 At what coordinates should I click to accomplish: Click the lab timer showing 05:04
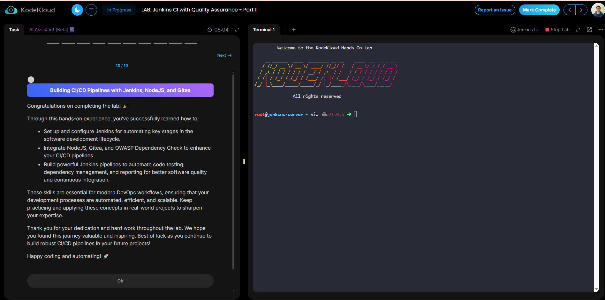[x=218, y=30]
